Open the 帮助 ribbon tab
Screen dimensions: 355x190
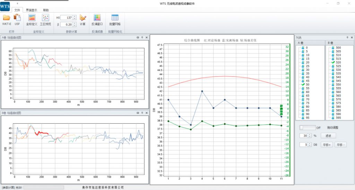coord(46,10)
